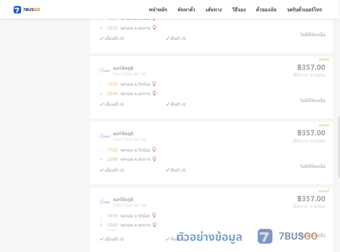340x252 pixels.
Task: Open the จุดรับตั๋วเบอร์โทร menu item
Action: 304,9
